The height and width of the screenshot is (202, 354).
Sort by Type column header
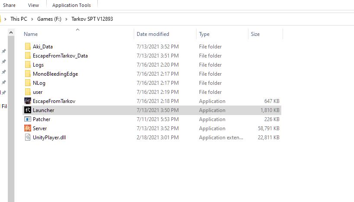(204, 34)
